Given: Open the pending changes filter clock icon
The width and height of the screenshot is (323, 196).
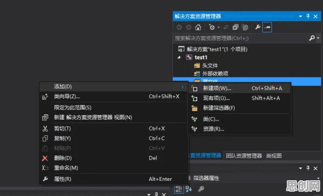Looking at the screenshot, I should coord(212,27).
